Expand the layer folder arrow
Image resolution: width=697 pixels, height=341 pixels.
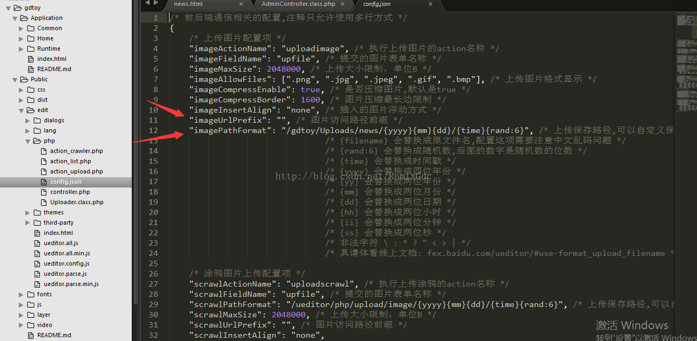click(x=21, y=315)
